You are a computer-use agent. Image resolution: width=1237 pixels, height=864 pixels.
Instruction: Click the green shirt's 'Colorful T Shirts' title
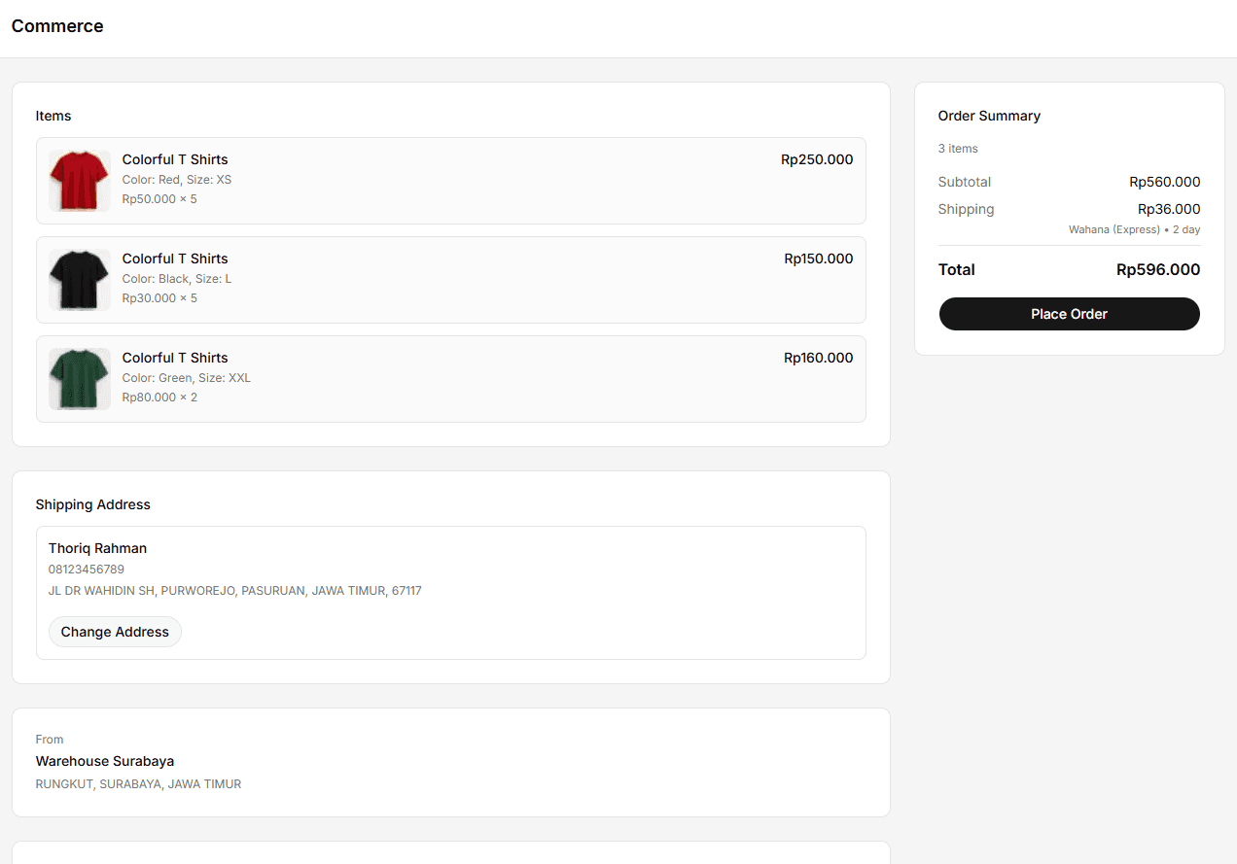(x=175, y=358)
